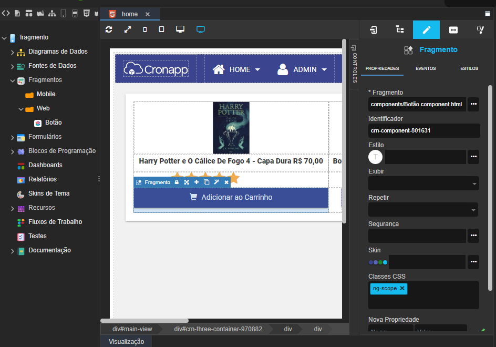Open the Exibir dropdown
The width and height of the screenshot is (496, 347).
tap(423, 183)
